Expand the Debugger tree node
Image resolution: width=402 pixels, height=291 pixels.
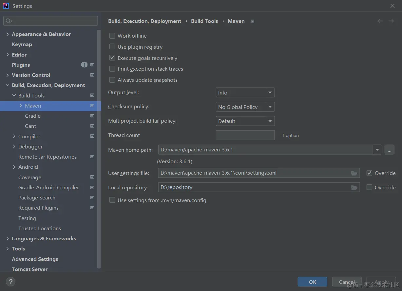[14, 146]
